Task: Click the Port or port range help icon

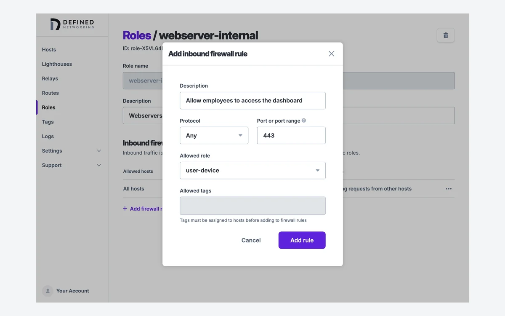Action: coord(304,121)
